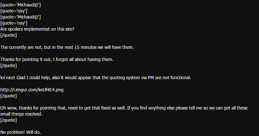Click the second quote='Michaud©' tag line

20,17
